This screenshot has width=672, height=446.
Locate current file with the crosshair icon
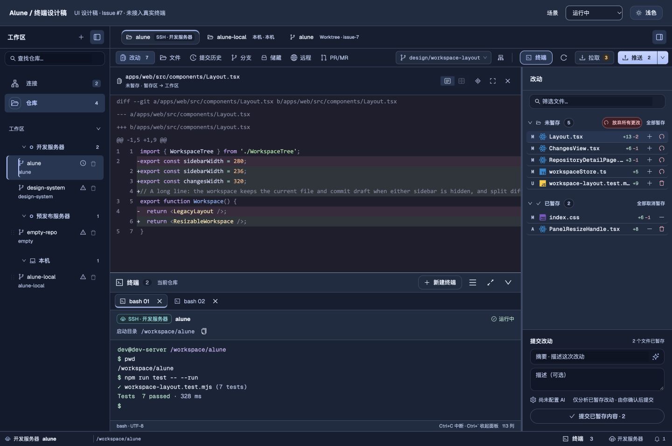(x=478, y=81)
